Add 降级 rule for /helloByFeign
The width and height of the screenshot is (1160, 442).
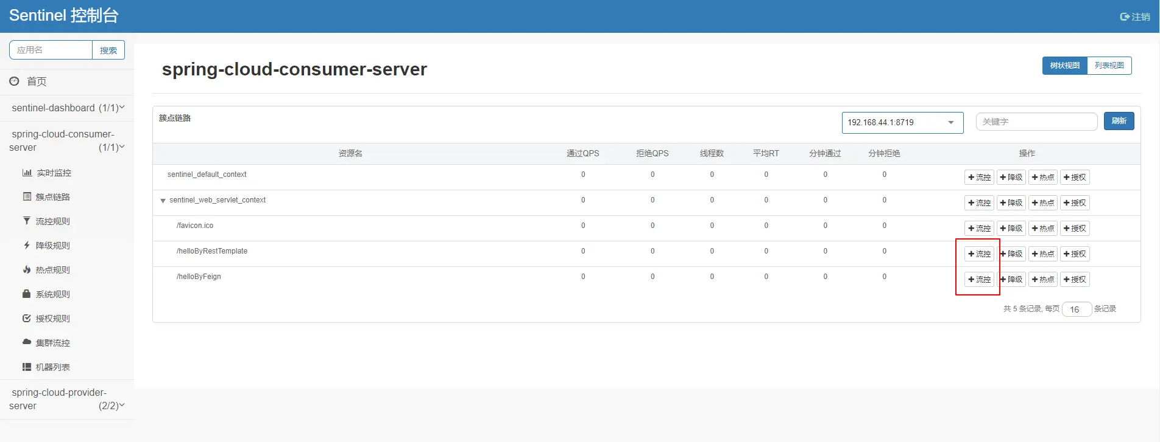click(x=1011, y=279)
